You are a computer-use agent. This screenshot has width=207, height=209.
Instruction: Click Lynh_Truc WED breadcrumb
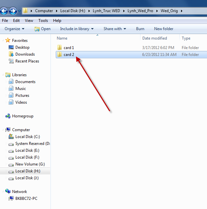click(106, 11)
